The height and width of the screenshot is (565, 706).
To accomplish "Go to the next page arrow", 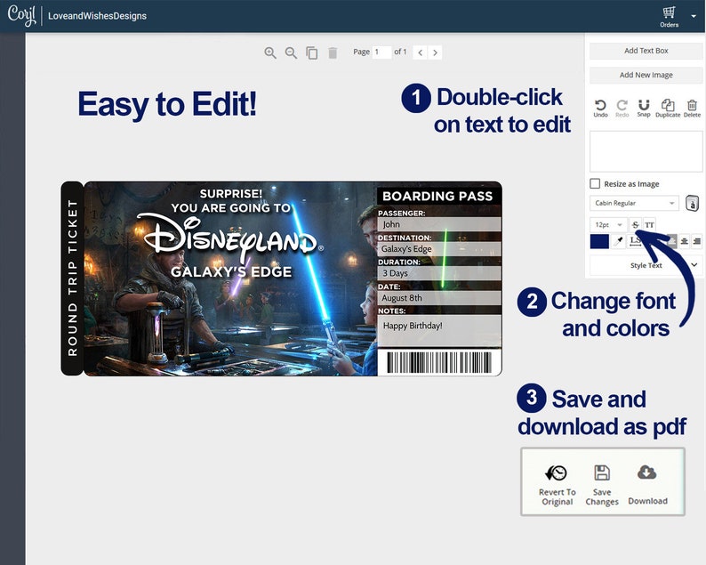I will pos(435,52).
